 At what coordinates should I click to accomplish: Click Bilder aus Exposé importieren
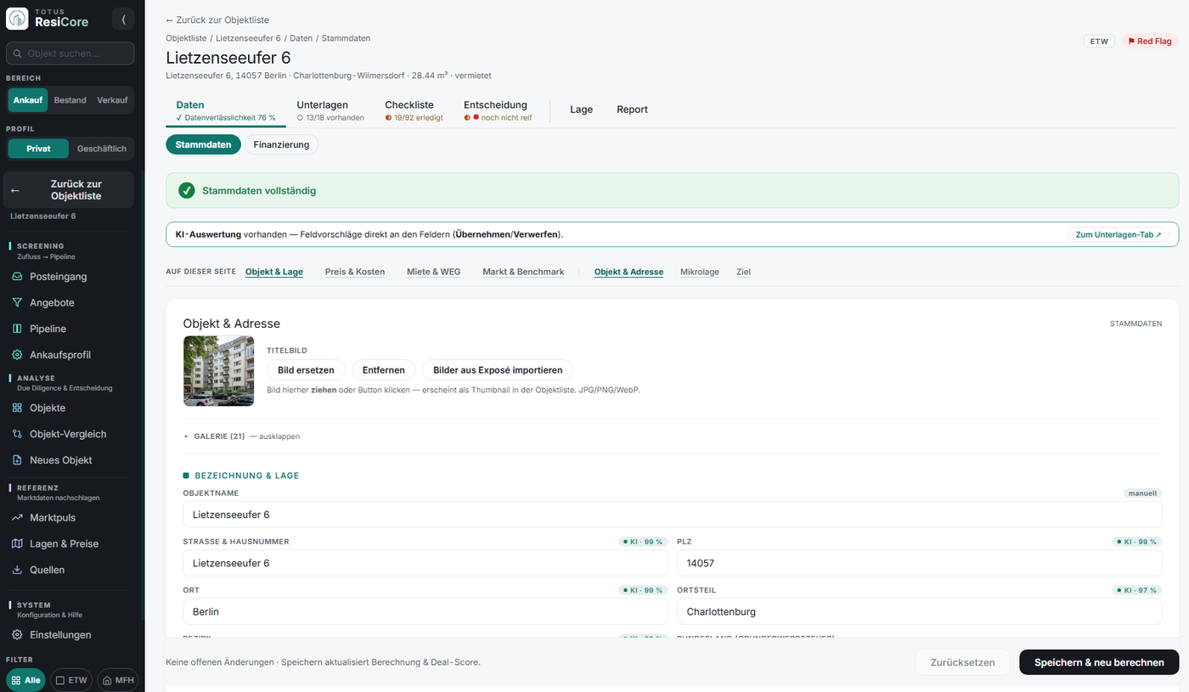498,370
